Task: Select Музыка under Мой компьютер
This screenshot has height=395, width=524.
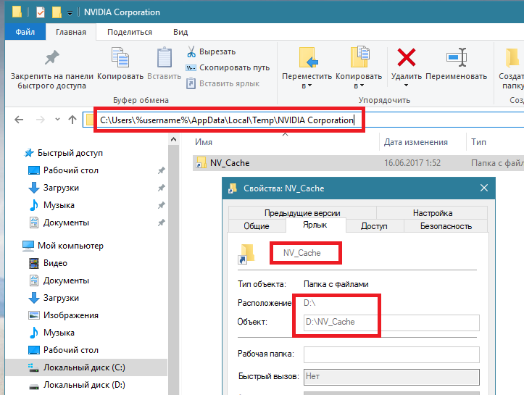Action: pyautogui.click(x=59, y=333)
